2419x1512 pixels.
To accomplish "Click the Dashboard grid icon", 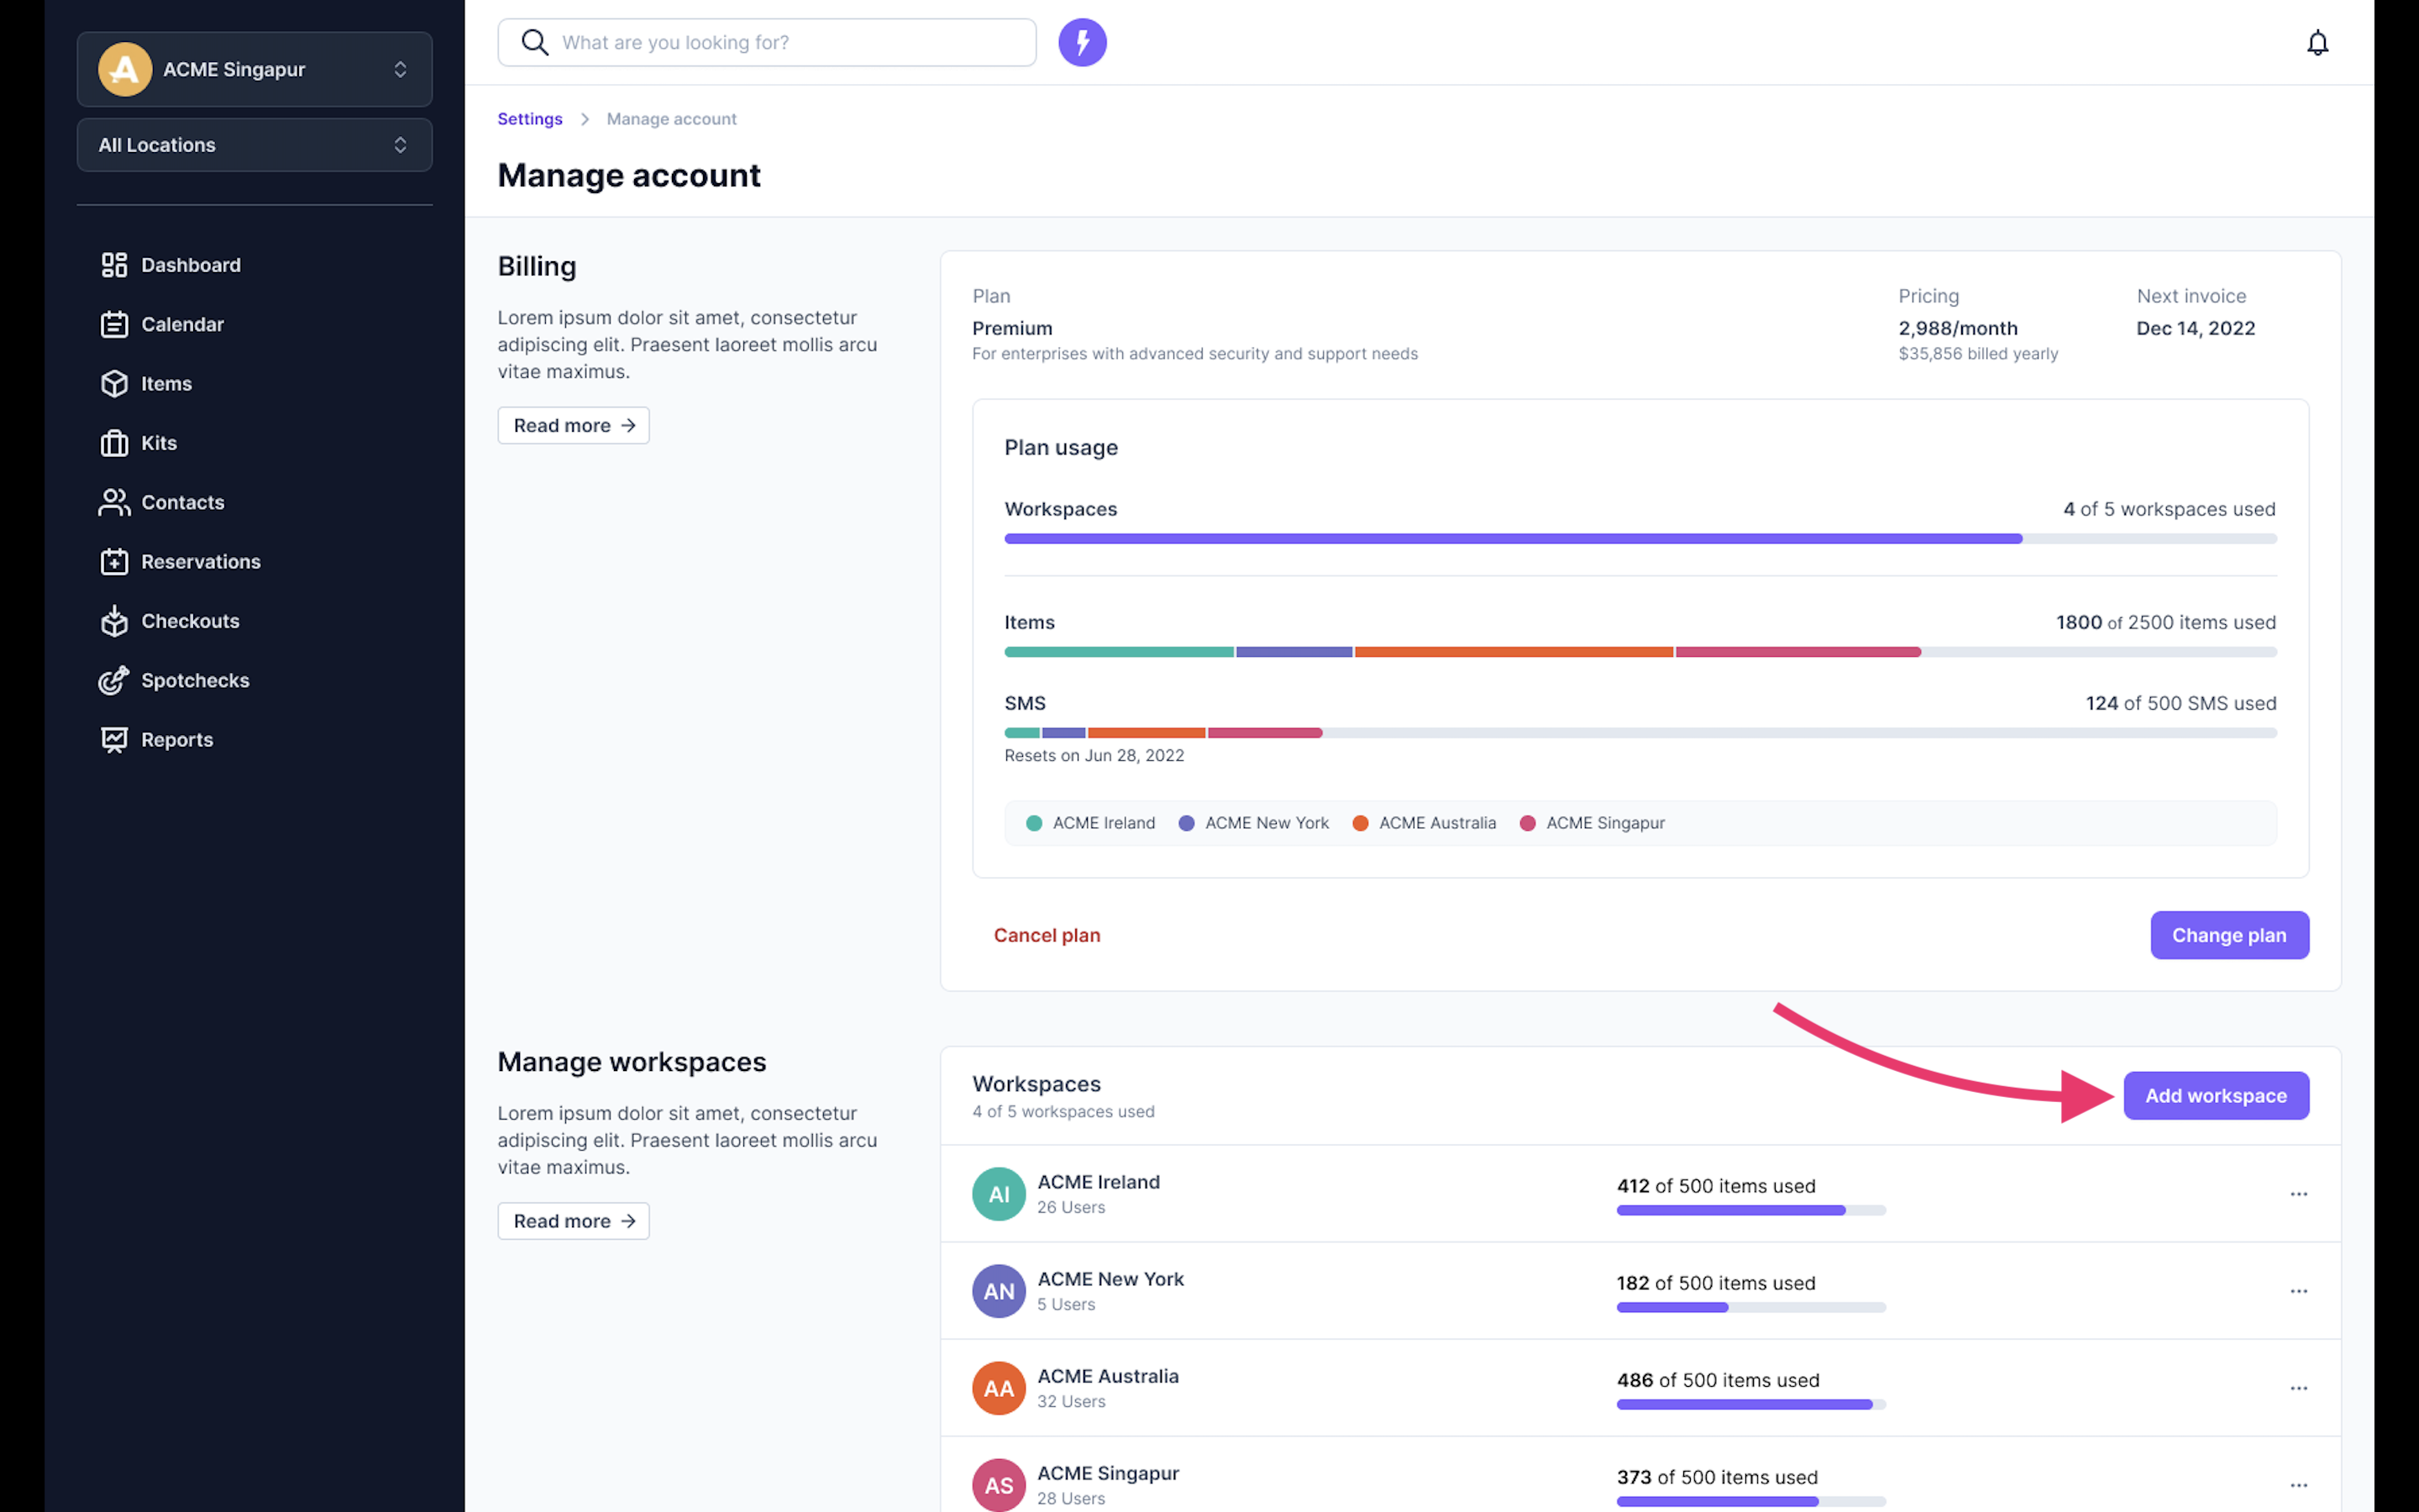I will (x=114, y=265).
